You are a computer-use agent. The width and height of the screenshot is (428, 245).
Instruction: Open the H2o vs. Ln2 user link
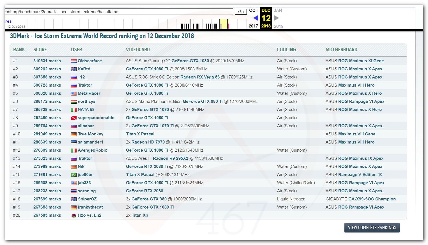point(89,215)
